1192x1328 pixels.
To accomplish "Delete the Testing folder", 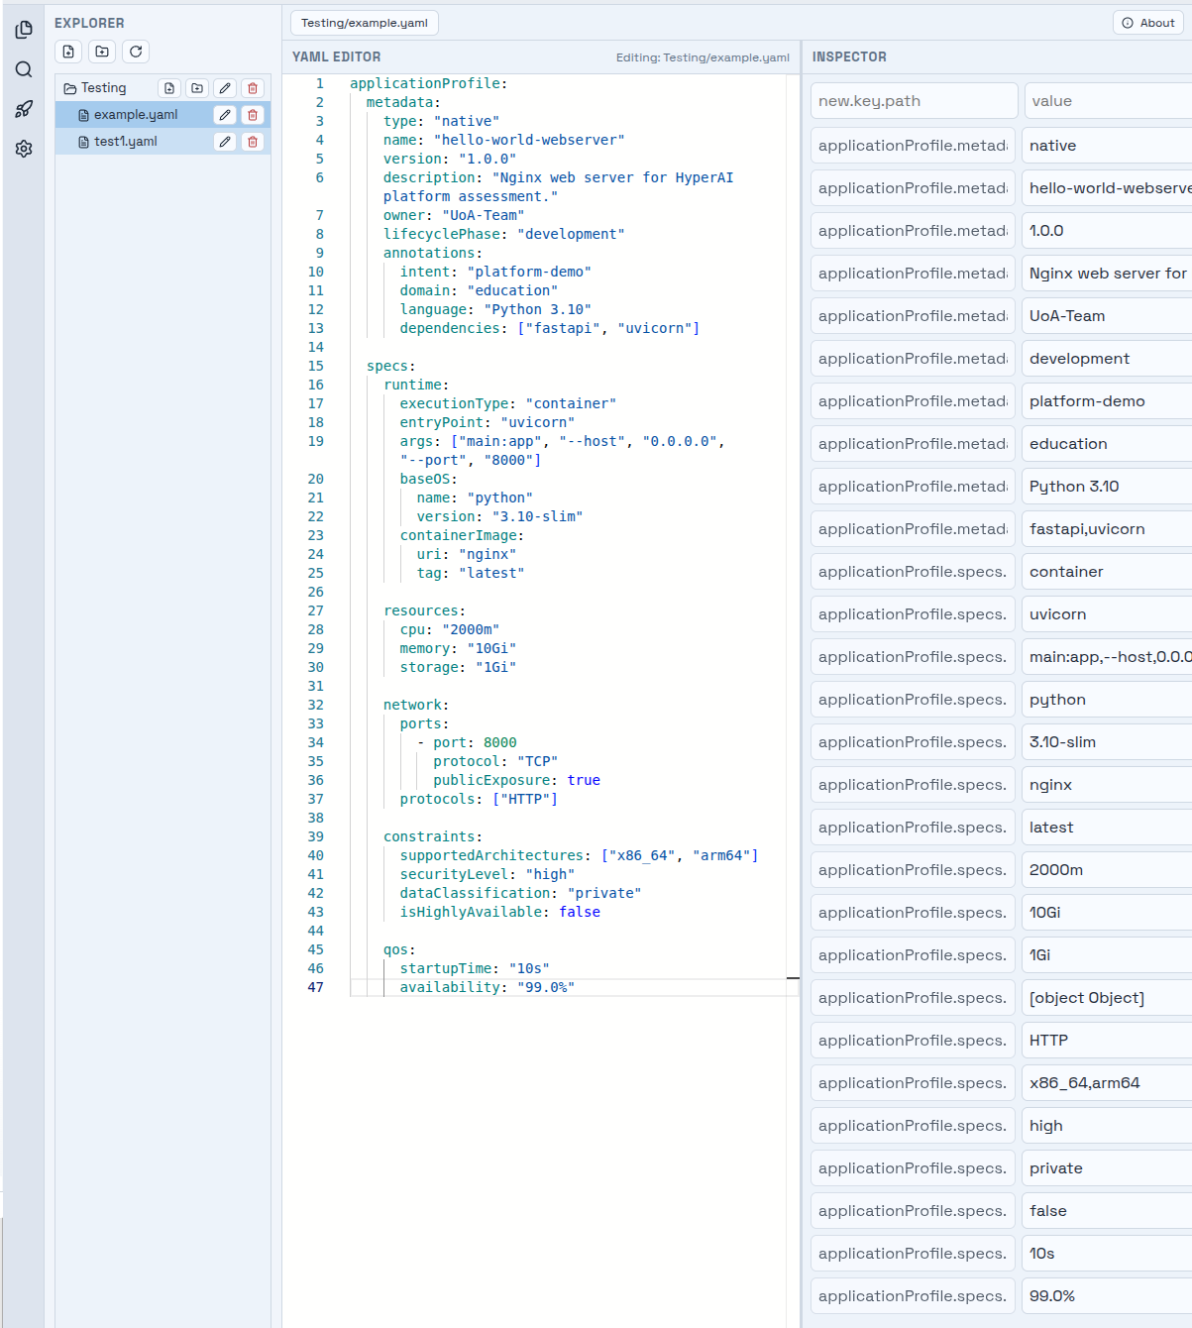I will [x=253, y=88].
